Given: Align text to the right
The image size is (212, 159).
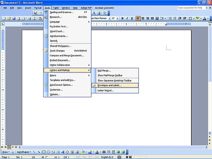Looking at the screenshot, I should [x=148, y=18].
